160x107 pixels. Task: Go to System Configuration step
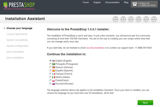click(x=18, y=46)
